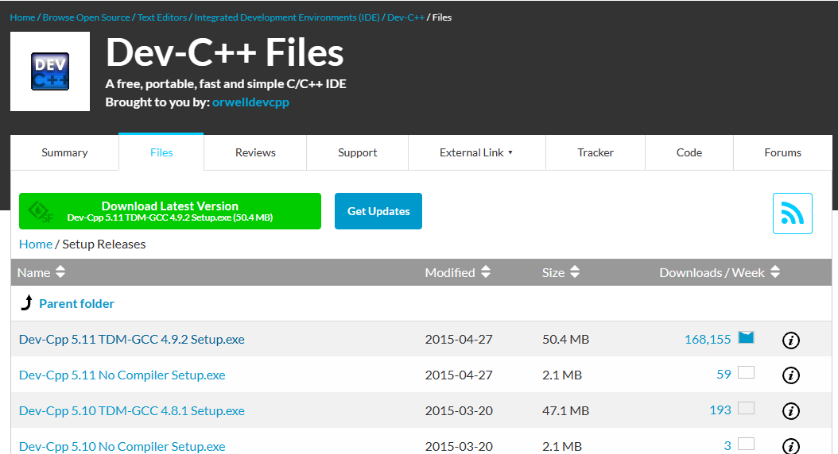The height and width of the screenshot is (454, 838).
Task: Sort file list by Name column
Action: tap(41, 272)
